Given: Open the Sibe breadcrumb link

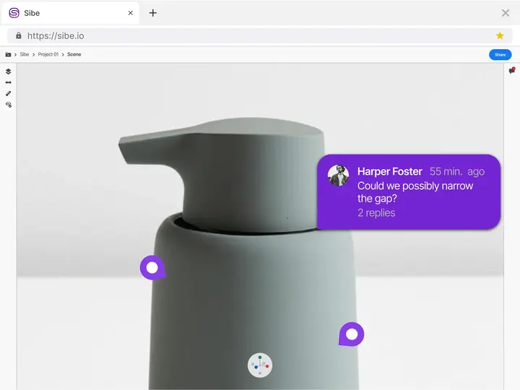Looking at the screenshot, I should [x=25, y=54].
